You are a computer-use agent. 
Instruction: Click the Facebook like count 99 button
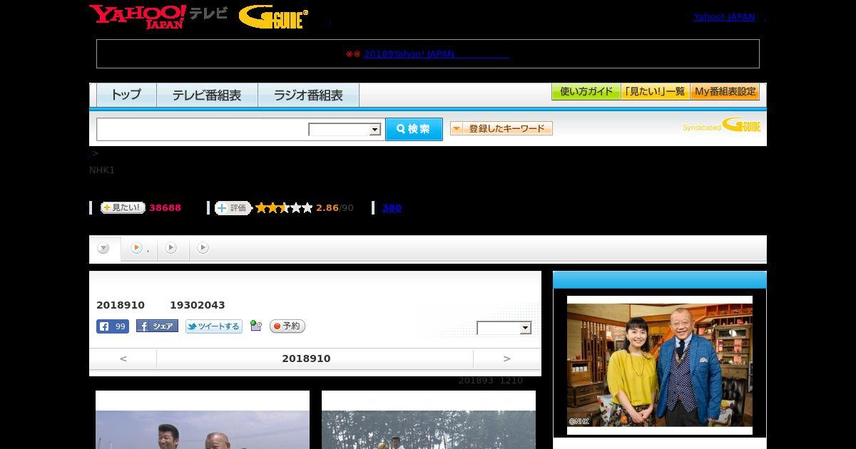tap(113, 326)
